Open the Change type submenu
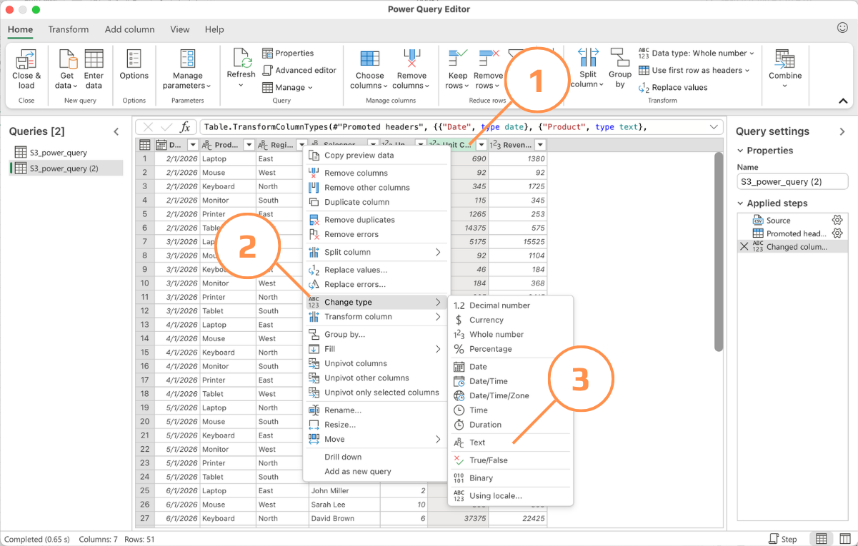Viewport: 858px width, 546px height. [x=376, y=302]
